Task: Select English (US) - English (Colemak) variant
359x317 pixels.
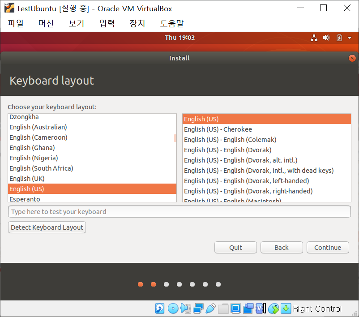Action: [267, 140]
